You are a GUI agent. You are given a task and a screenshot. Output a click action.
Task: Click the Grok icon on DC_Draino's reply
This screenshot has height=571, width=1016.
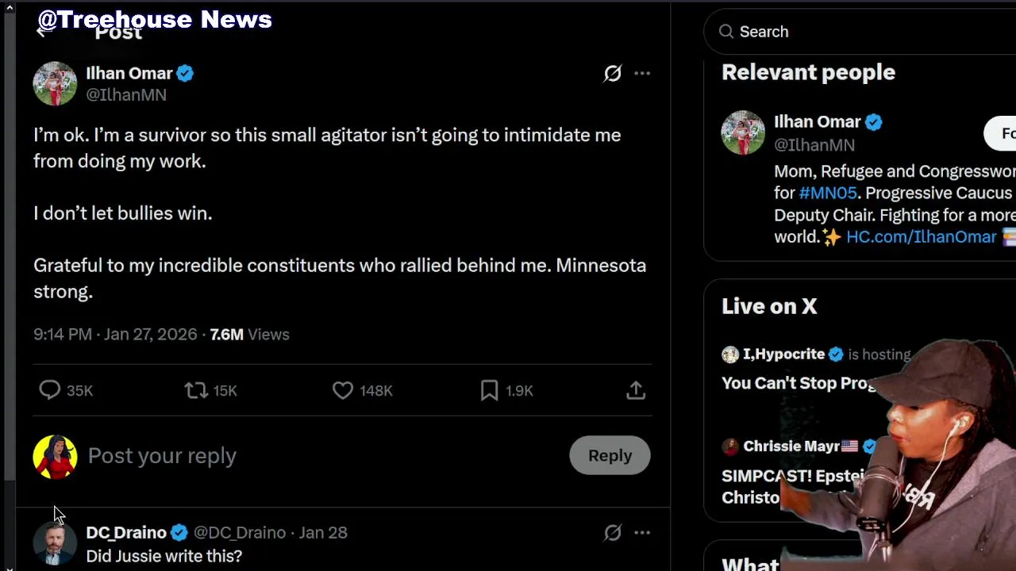tap(612, 532)
